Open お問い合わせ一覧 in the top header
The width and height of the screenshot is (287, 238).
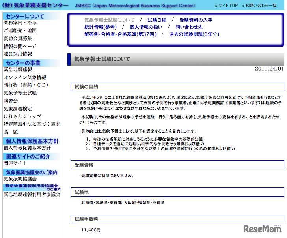(x=260, y=6)
